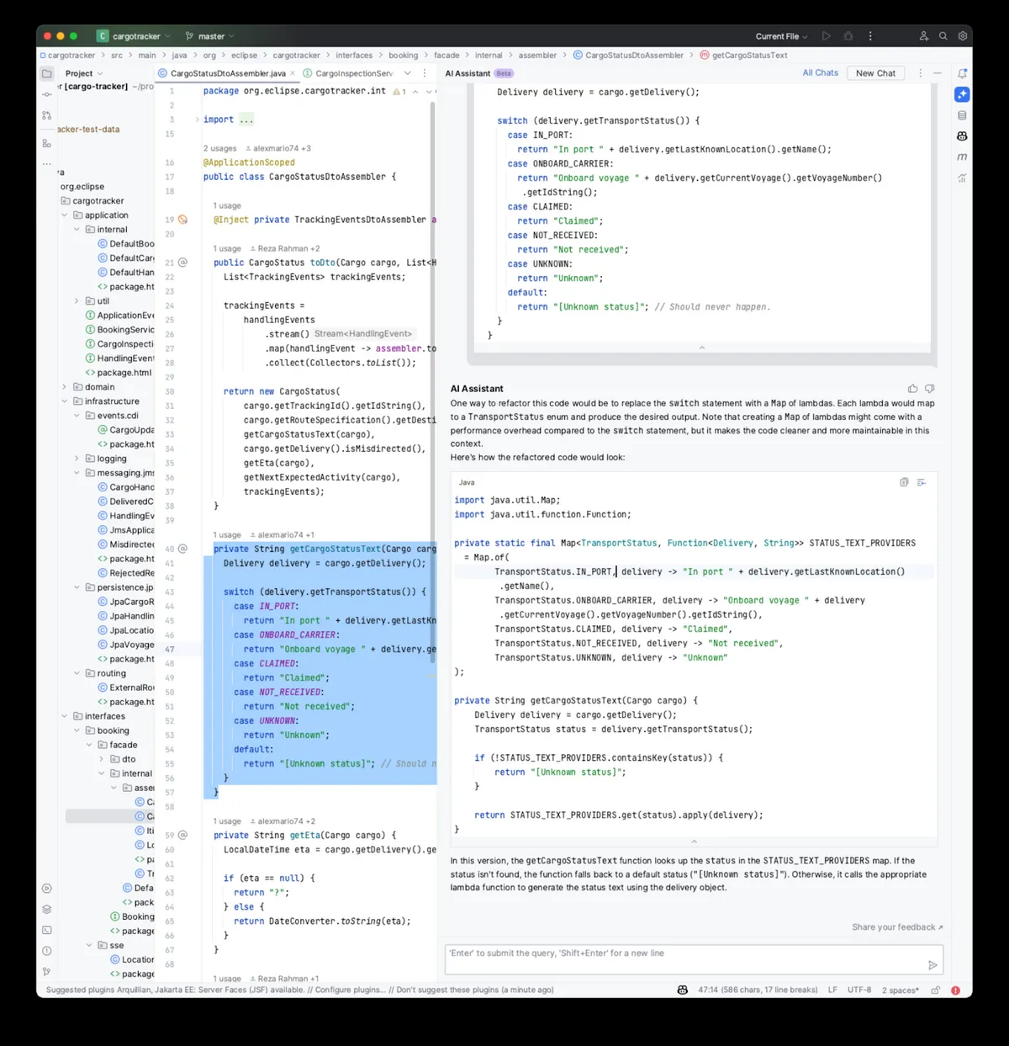The height and width of the screenshot is (1046, 1009).
Task: Collapse the infrastructure folder in tree
Action: (65, 401)
